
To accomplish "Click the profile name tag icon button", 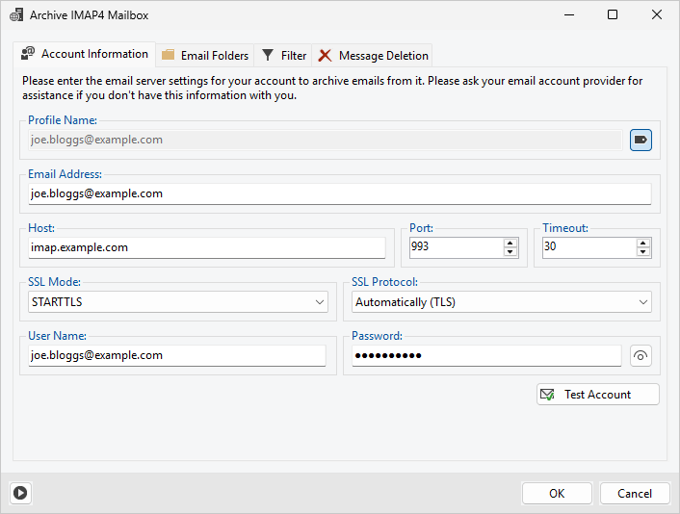I will click(x=641, y=141).
